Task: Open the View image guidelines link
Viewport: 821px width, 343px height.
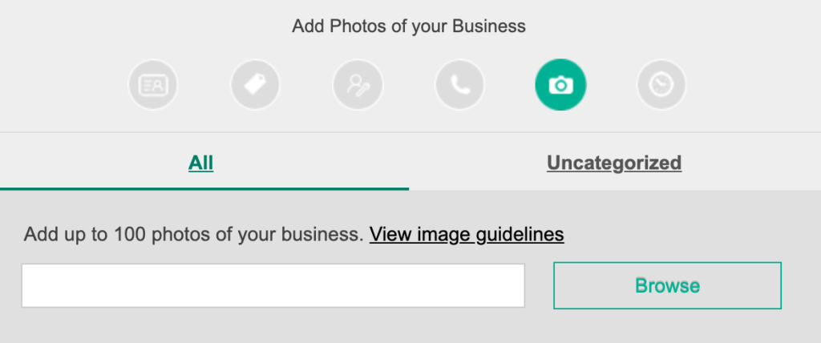Action: [467, 234]
